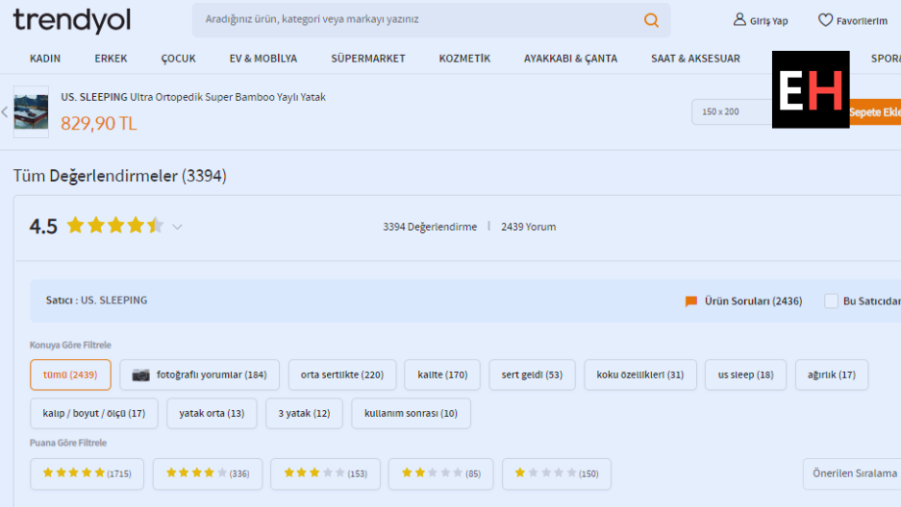Click the Sepete Ekle button
The image size is (901, 507).
tap(875, 112)
